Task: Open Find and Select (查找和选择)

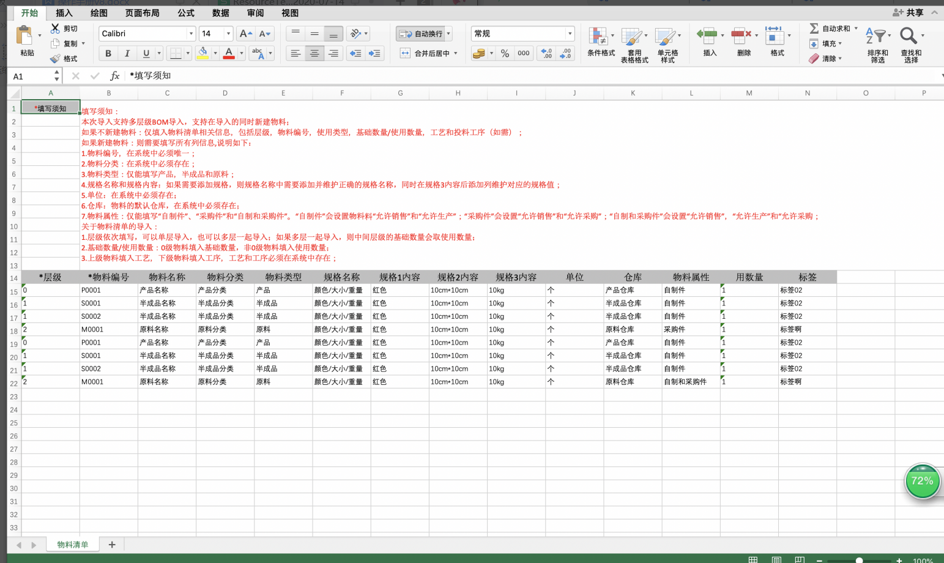Action: click(911, 45)
